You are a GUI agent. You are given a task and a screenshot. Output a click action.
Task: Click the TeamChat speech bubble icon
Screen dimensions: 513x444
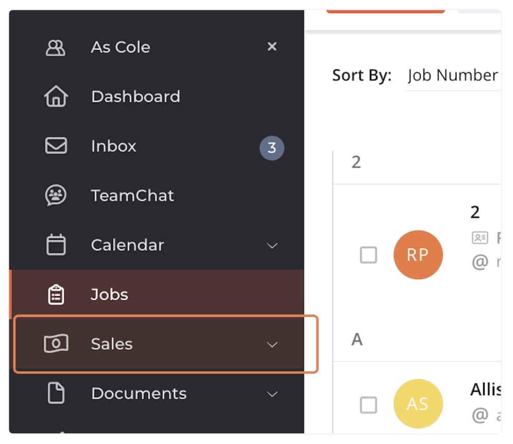(x=56, y=196)
